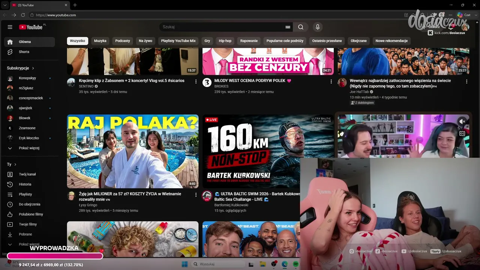This screenshot has height=270, width=480.
Task: Play the RAJ POLAKA thumbnail video
Action: click(133, 151)
